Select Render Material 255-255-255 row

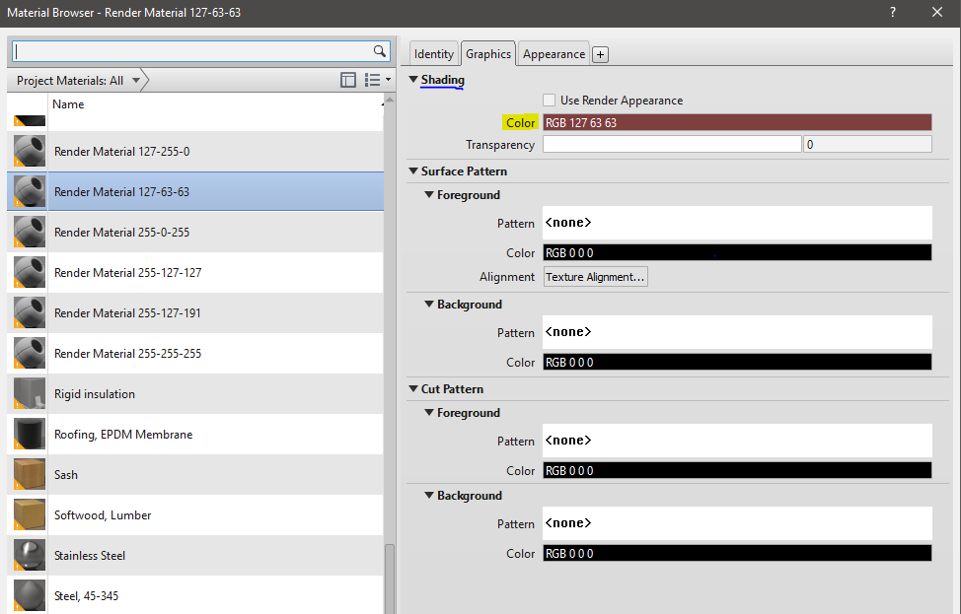[x=195, y=353]
